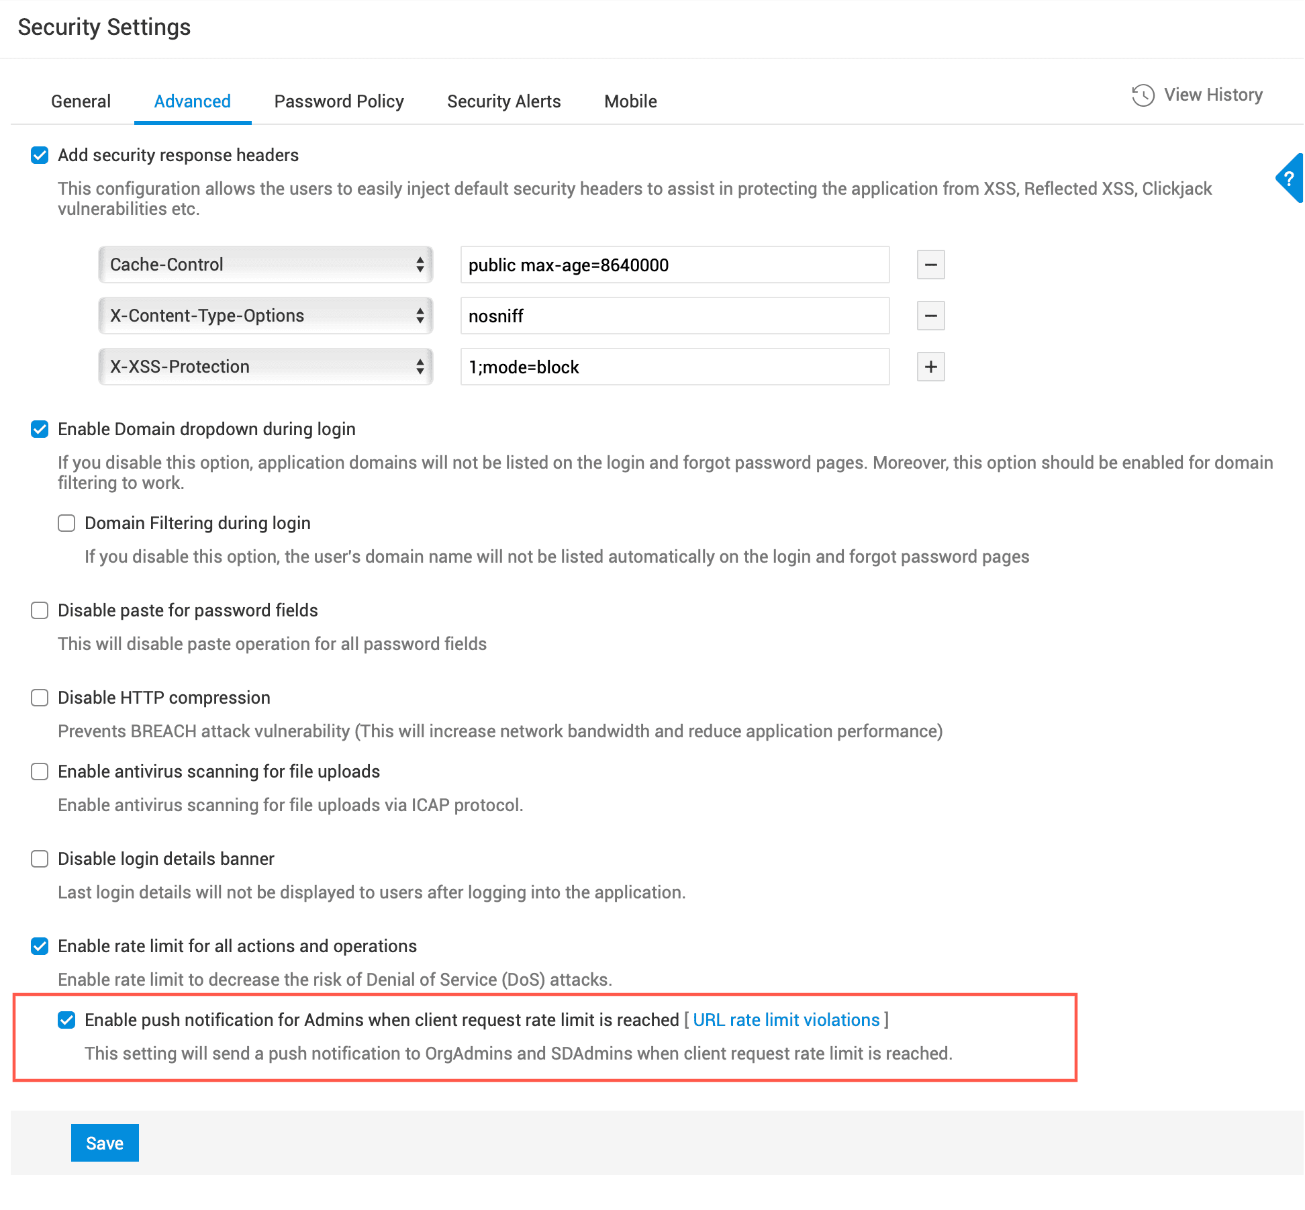Enable Domain Filtering during login
This screenshot has width=1305, height=1210.
point(66,523)
